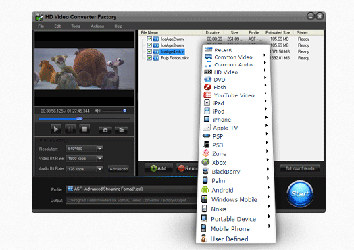This screenshot has width=354, height=250.
Task: Click the Android robot icon
Action: coord(205,190)
